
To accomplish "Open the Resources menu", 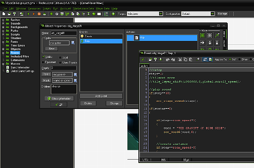I will pos(34,8).
